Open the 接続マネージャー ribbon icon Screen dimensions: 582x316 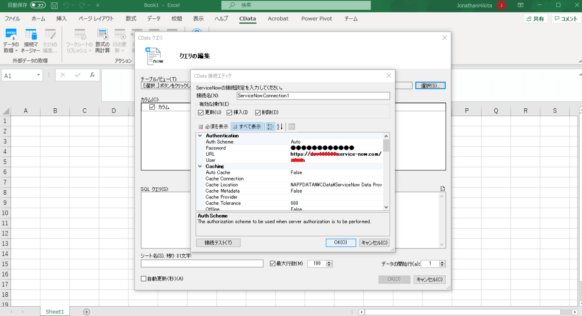31,34
